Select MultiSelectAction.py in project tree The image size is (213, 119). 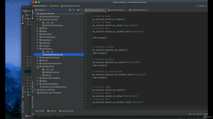coord(54,55)
